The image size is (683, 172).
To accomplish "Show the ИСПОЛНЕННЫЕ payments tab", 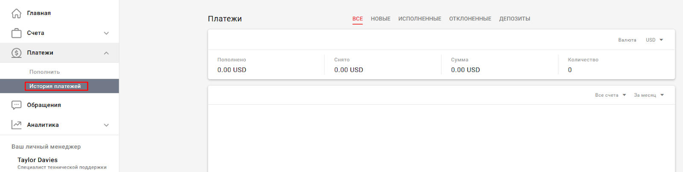I will (x=420, y=19).
